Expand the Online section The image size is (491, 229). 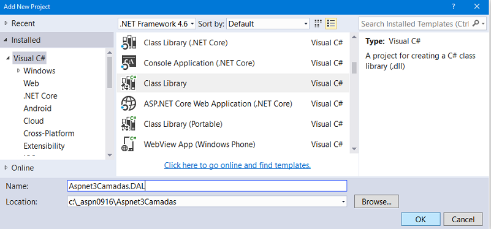coord(6,168)
